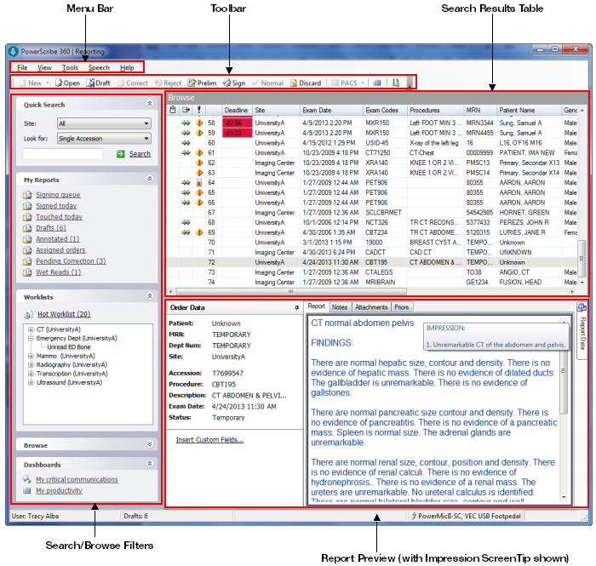Open the Speech menu
Image resolution: width=596 pixels, height=566 pixels.
99,67
